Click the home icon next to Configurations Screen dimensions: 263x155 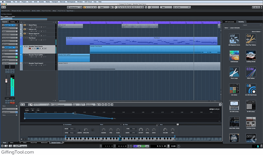(81, 7)
